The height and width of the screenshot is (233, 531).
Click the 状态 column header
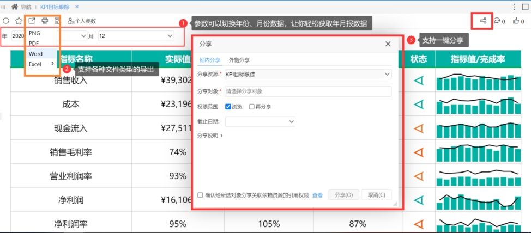click(419, 59)
